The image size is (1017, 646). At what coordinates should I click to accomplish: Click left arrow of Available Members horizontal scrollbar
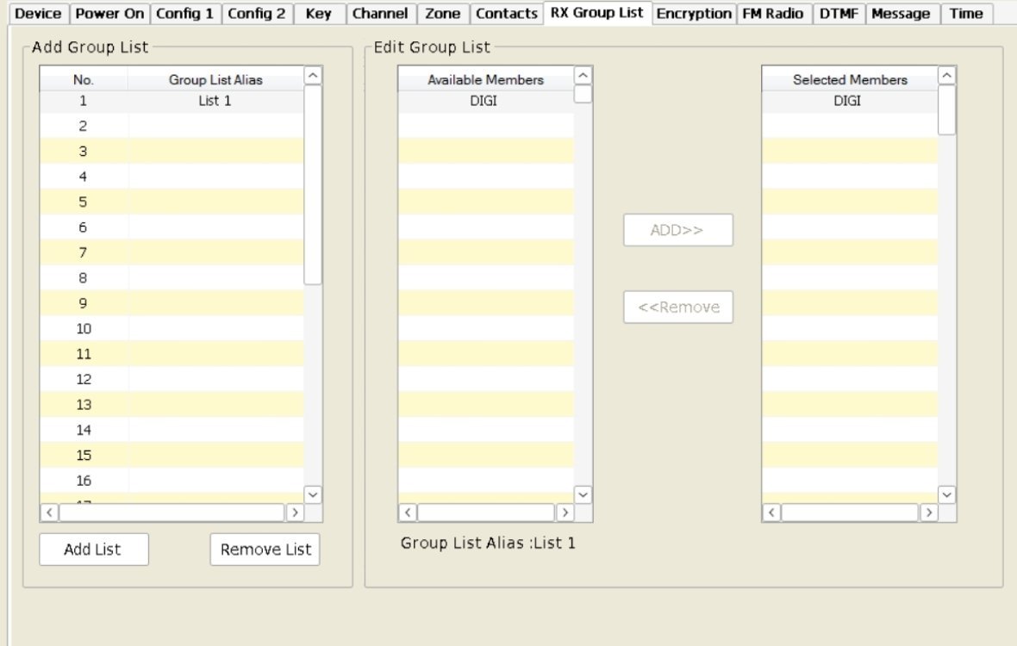click(408, 512)
